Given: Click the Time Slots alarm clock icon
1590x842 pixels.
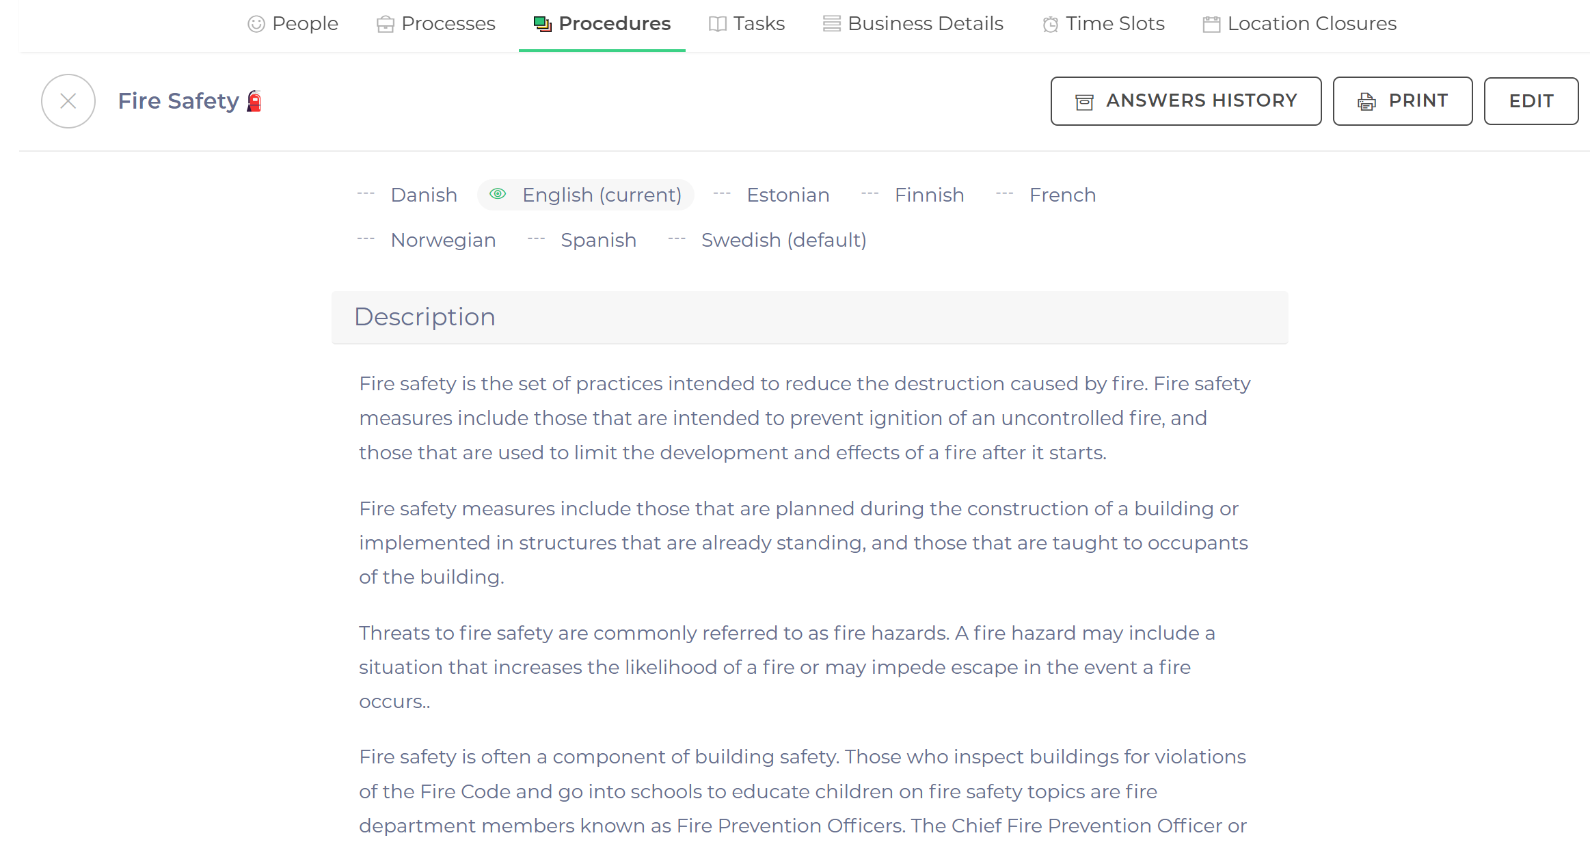Looking at the screenshot, I should coord(1051,25).
